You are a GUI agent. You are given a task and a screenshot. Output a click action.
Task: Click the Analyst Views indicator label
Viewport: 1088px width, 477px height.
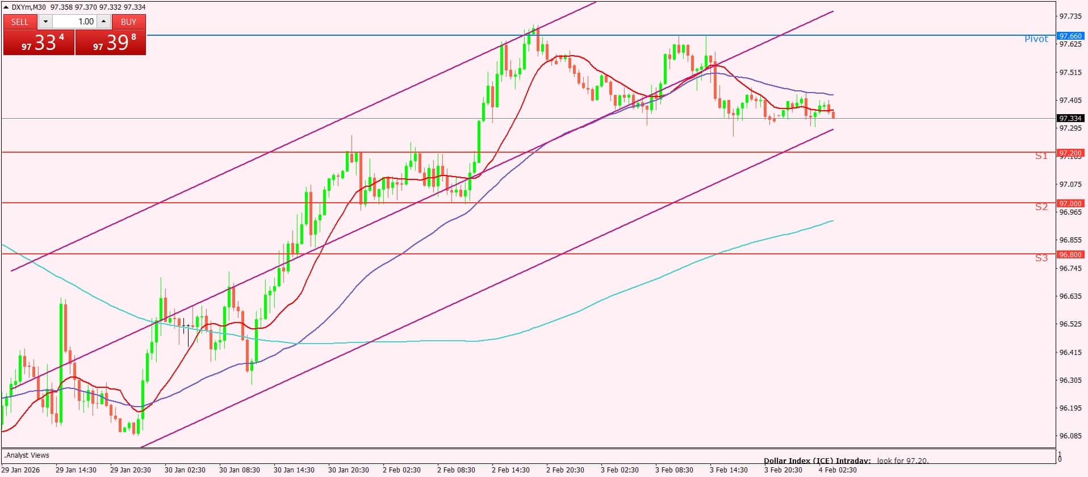tap(27, 455)
